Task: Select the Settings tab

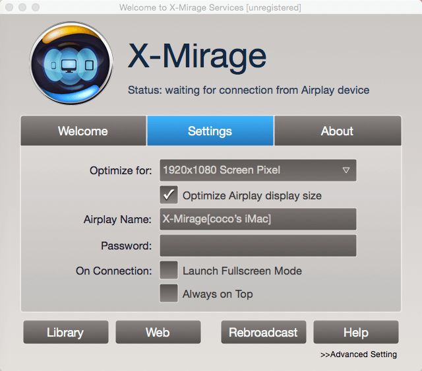Action: 210,131
